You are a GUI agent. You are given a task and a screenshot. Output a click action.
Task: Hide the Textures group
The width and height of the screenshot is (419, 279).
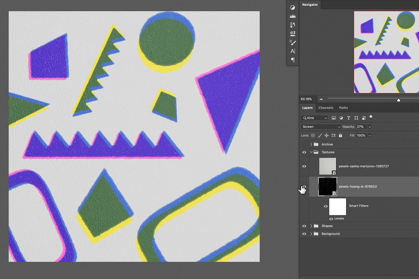304,152
